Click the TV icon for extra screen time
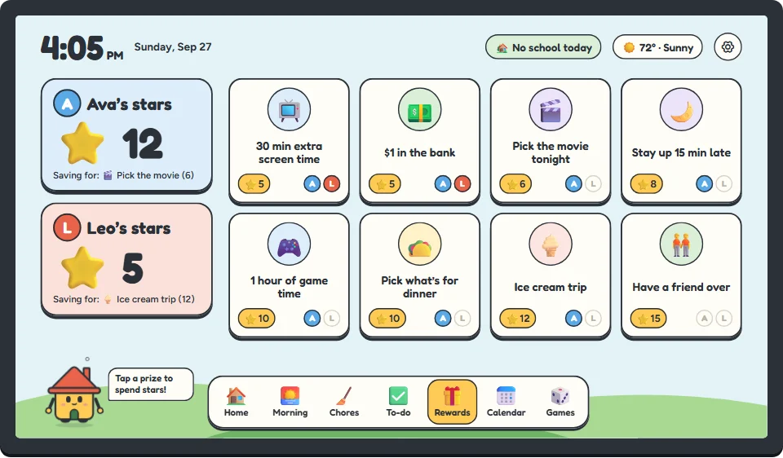783x458 pixels. pyautogui.click(x=289, y=109)
